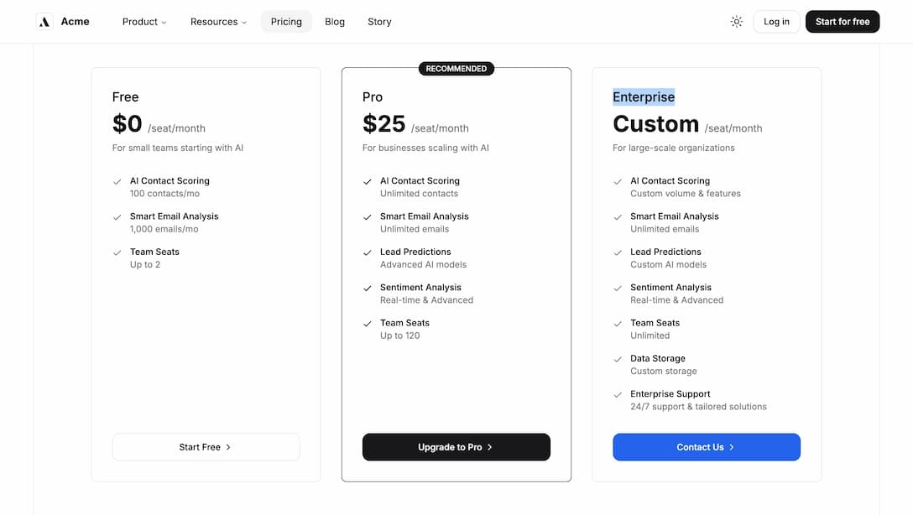Viewport: 913px width, 515px height.
Task: Click the Log in button
Action: tap(775, 22)
